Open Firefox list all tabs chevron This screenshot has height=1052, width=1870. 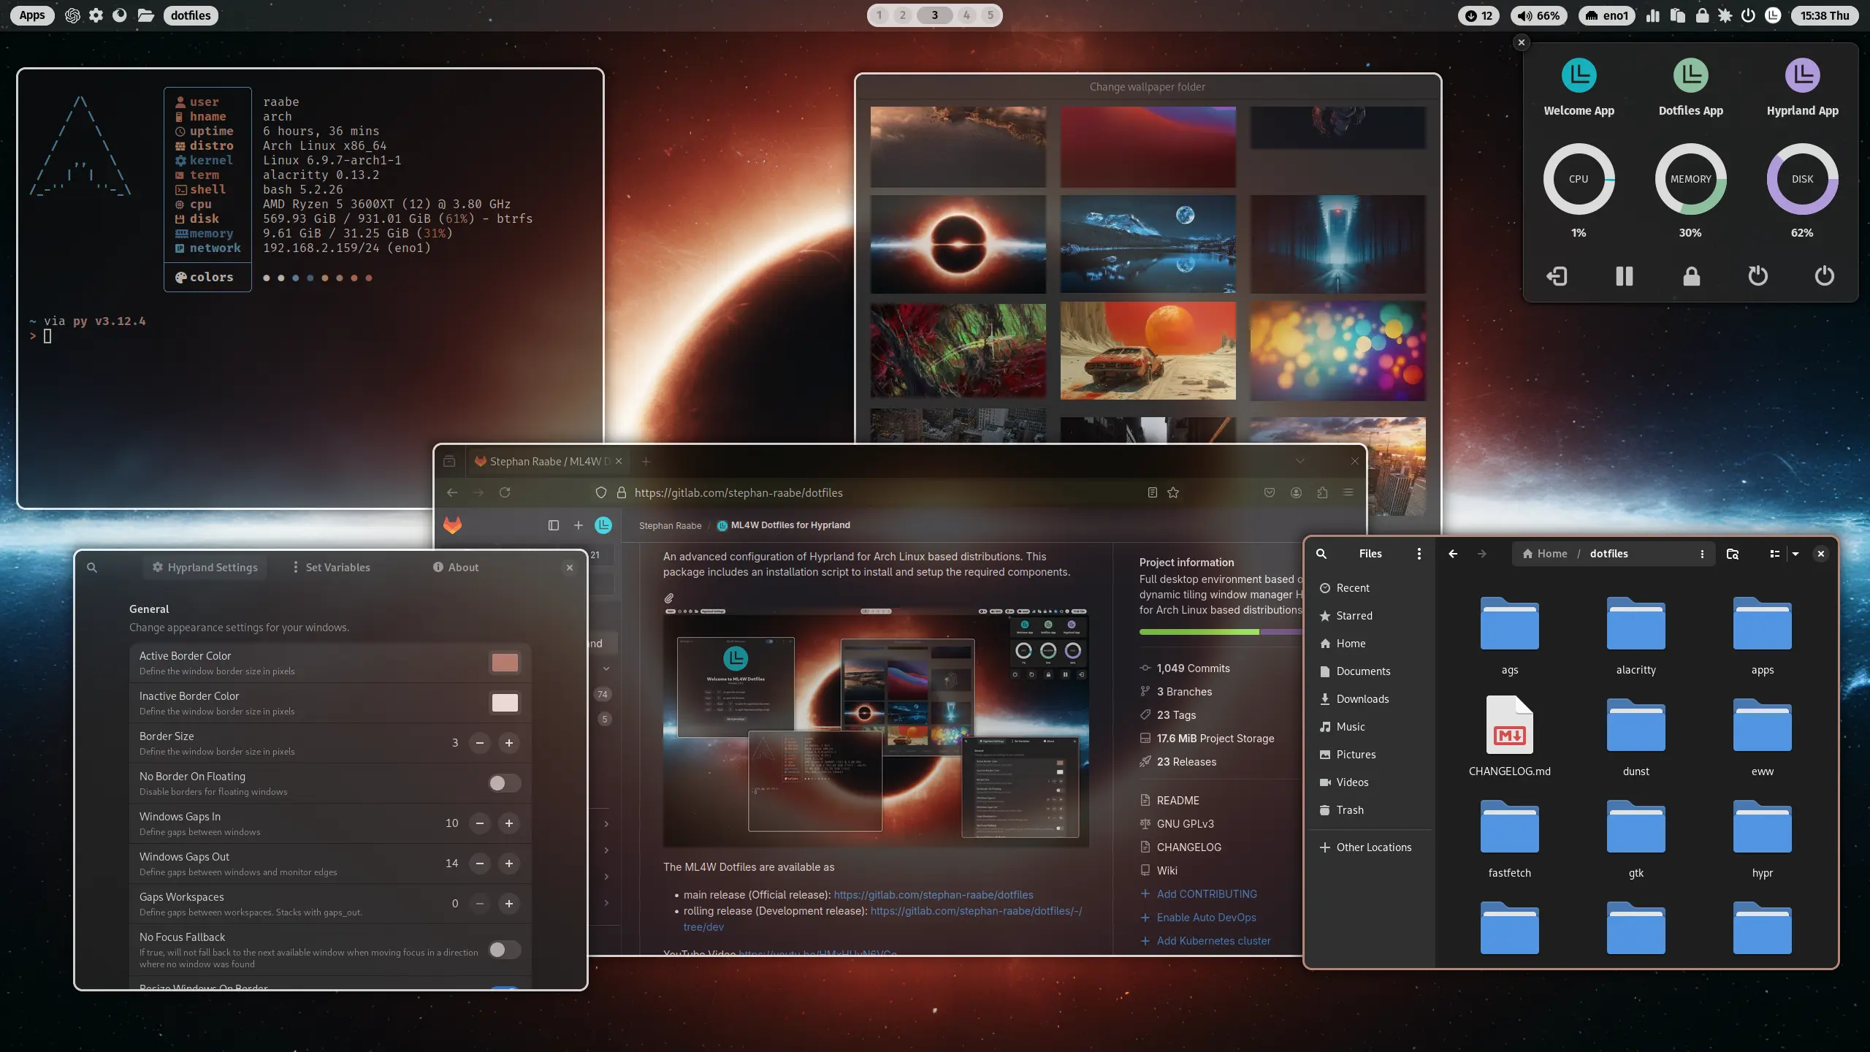tap(1300, 461)
